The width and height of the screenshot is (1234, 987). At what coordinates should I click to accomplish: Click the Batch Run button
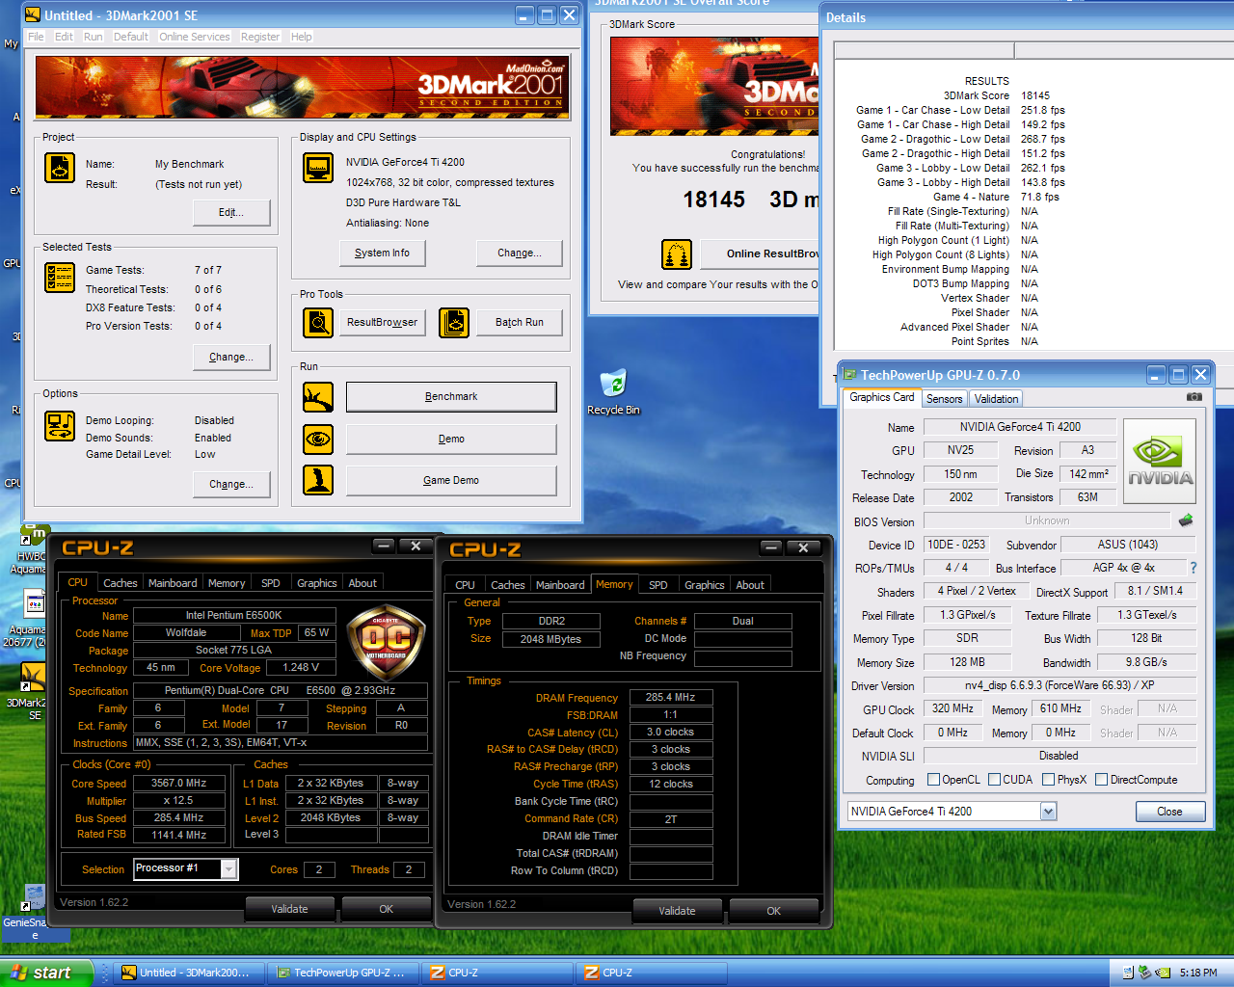pyautogui.click(x=520, y=322)
